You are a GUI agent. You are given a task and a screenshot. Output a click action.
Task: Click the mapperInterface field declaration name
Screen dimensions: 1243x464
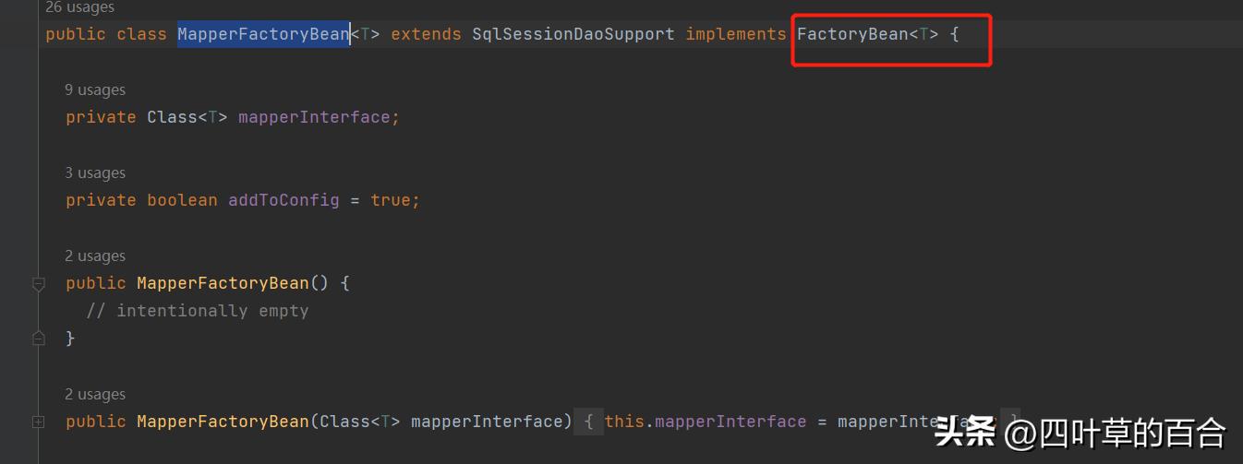(x=314, y=117)
